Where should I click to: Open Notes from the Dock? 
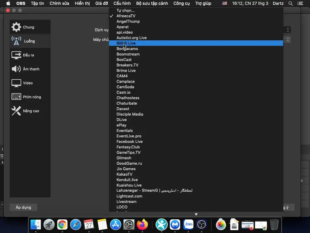(x=102, y=225)
